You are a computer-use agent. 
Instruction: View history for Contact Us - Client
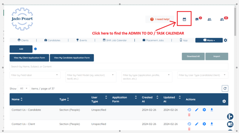tap(189, 124)
